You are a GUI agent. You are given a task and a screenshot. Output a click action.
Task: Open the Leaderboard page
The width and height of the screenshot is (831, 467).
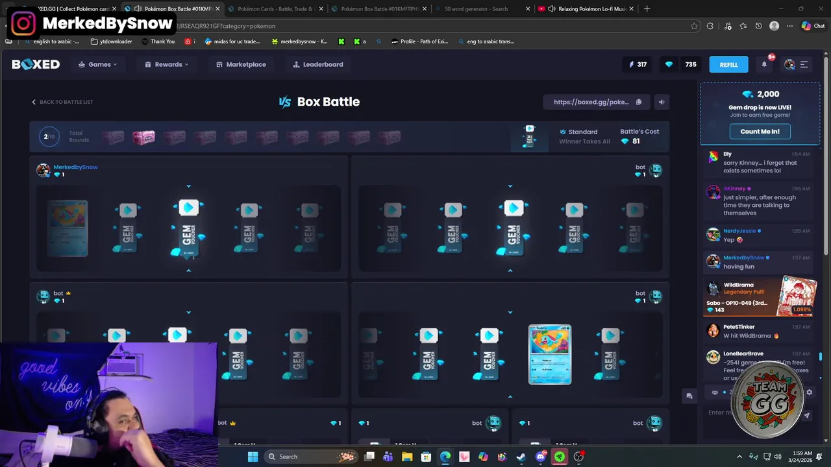(318, 64)
